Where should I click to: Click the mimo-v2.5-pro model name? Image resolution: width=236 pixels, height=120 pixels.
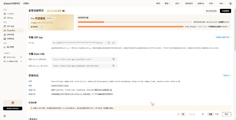tap(57, 81)
